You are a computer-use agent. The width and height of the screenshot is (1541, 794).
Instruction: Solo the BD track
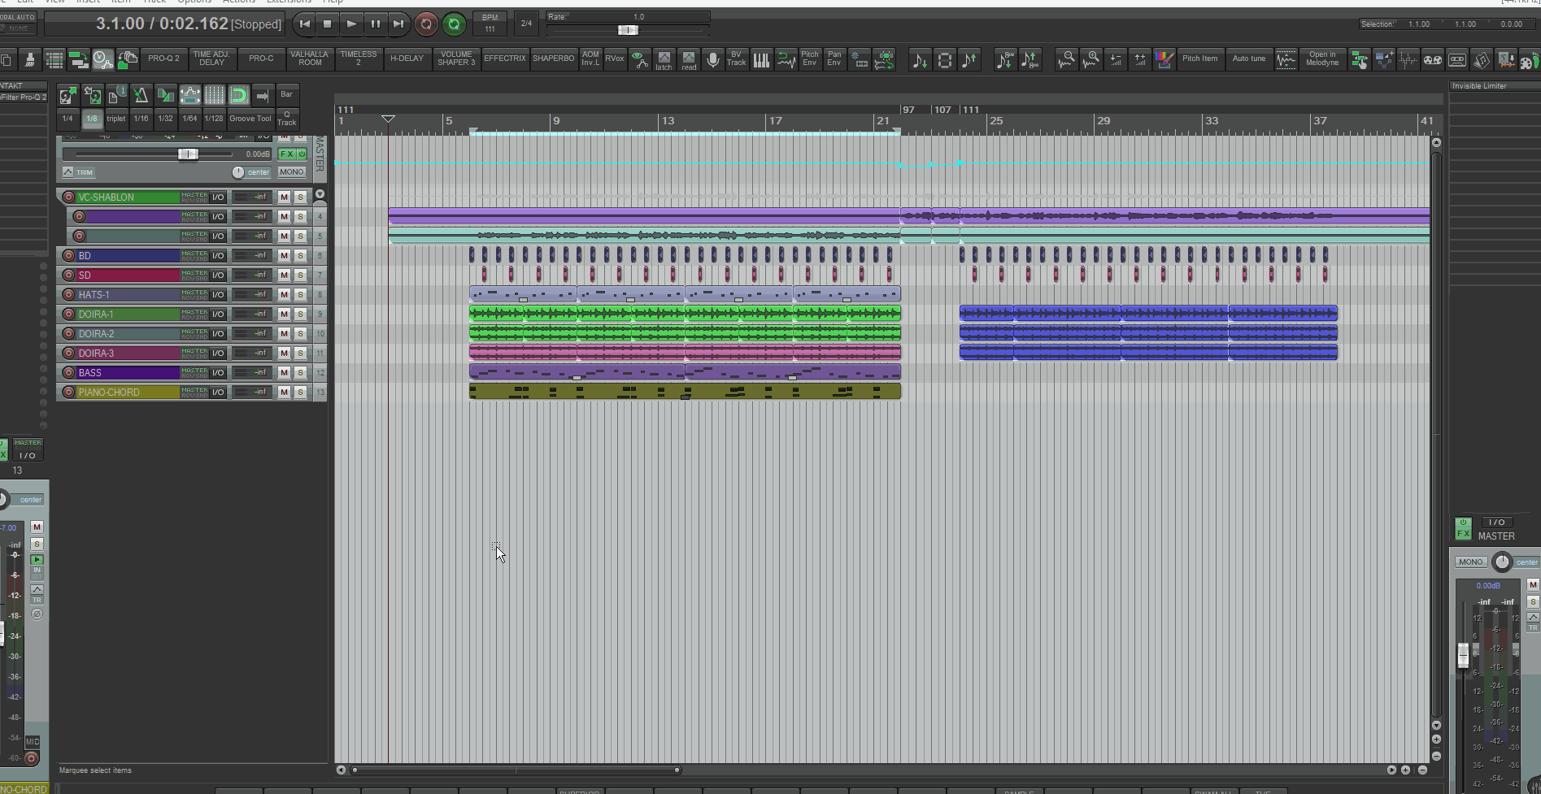(x=300, y=255)
